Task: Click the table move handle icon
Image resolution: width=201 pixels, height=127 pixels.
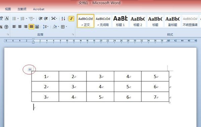Action: click(x=30, y=70)
